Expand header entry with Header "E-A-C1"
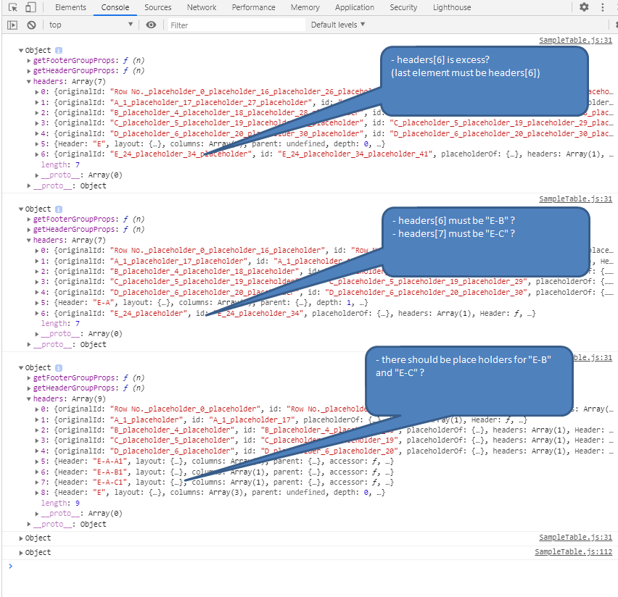 pos(37,483)
